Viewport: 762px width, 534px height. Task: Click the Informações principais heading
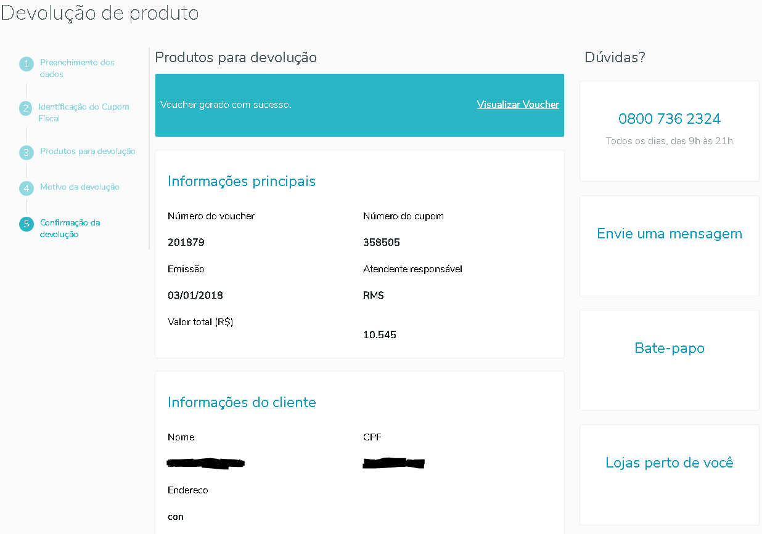coord(242,182)
